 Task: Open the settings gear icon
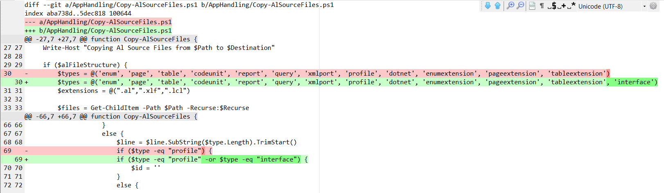[653, 6]
